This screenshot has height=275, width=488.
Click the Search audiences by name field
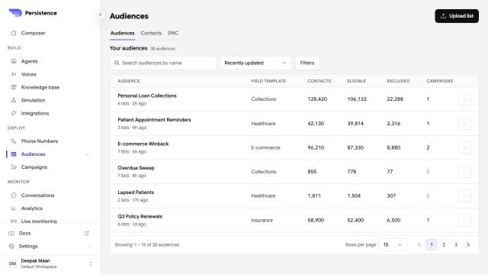coord(163,63)
